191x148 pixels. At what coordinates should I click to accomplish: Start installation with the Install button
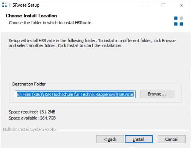[x=139, y=139]
